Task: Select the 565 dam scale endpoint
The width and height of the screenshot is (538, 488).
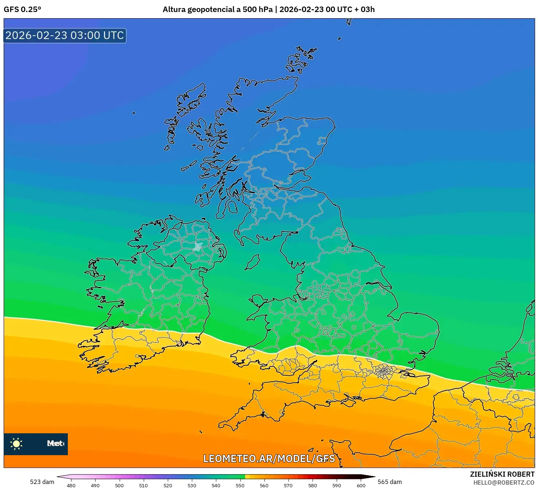Action: click(x=390, y=482)
